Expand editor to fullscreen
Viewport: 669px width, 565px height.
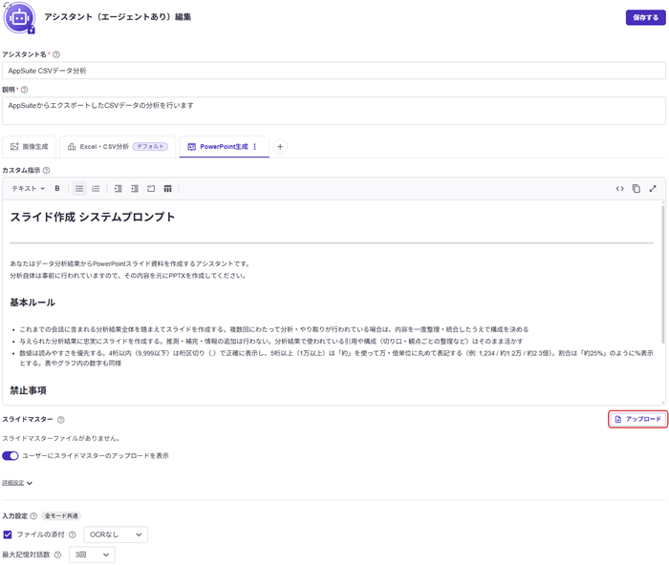653,188
